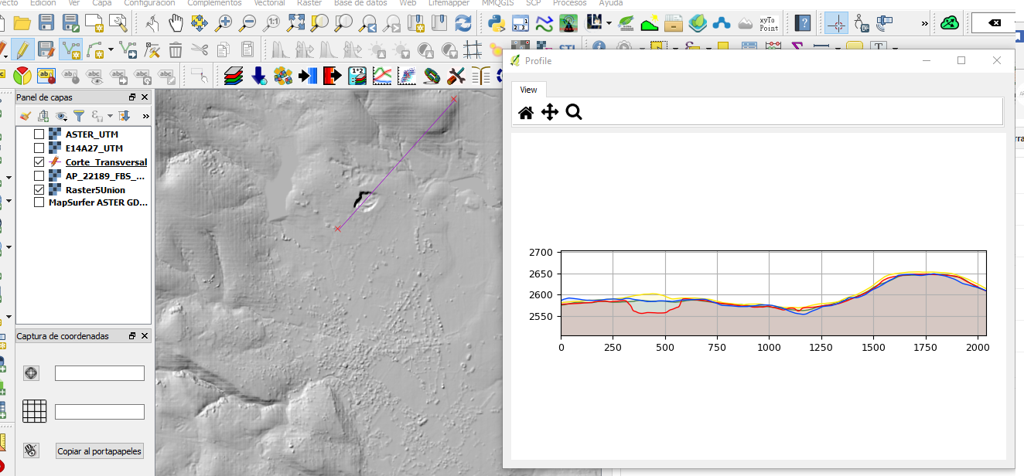Switch to the View tab in Profile
This screenshot has width=1024, height=476.
pos(528,90)
